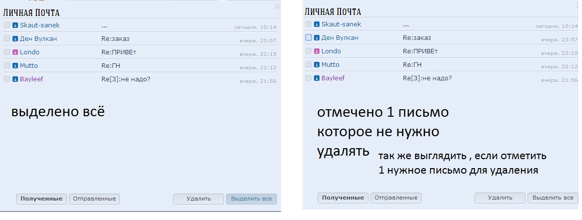Click timestamp вчера, 21:56 in left window
Screen dimensions: 582x220
tap(258, 81)
